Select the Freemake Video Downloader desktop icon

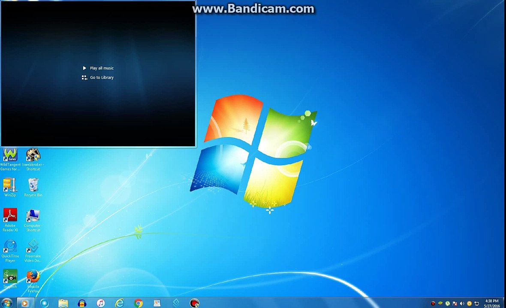[x=33, y=251]
